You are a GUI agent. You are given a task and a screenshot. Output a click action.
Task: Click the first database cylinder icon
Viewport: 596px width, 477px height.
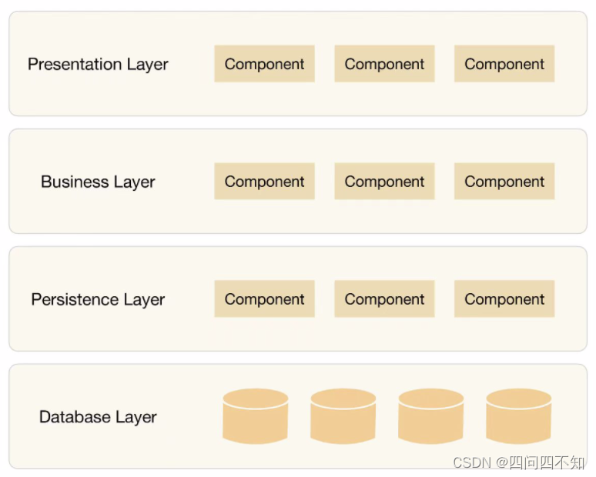coord(256,416)
